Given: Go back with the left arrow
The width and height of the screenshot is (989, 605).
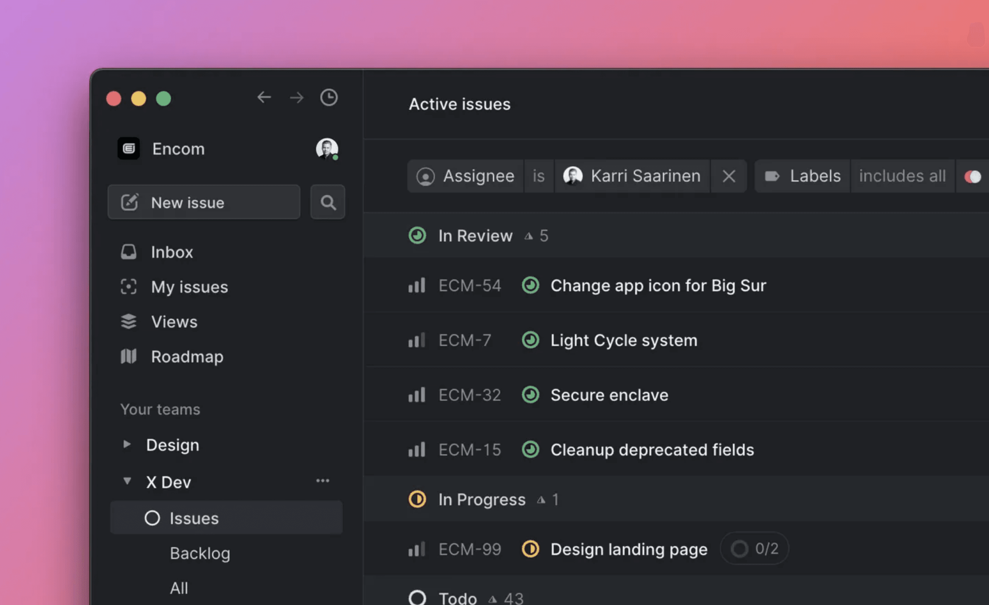Looking at the screenshot, I should 264,97.
